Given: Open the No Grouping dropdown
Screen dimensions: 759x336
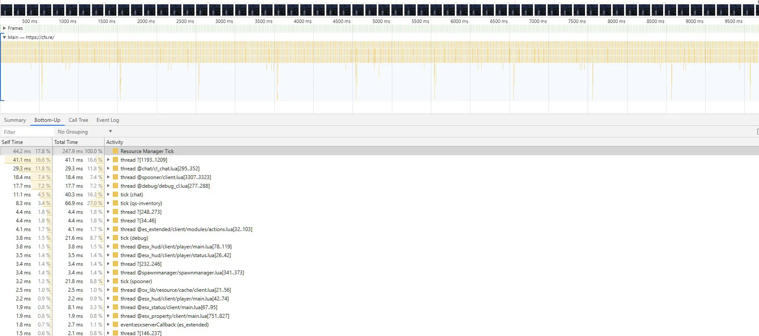Looking at the screenshot, I should [85, 132].
